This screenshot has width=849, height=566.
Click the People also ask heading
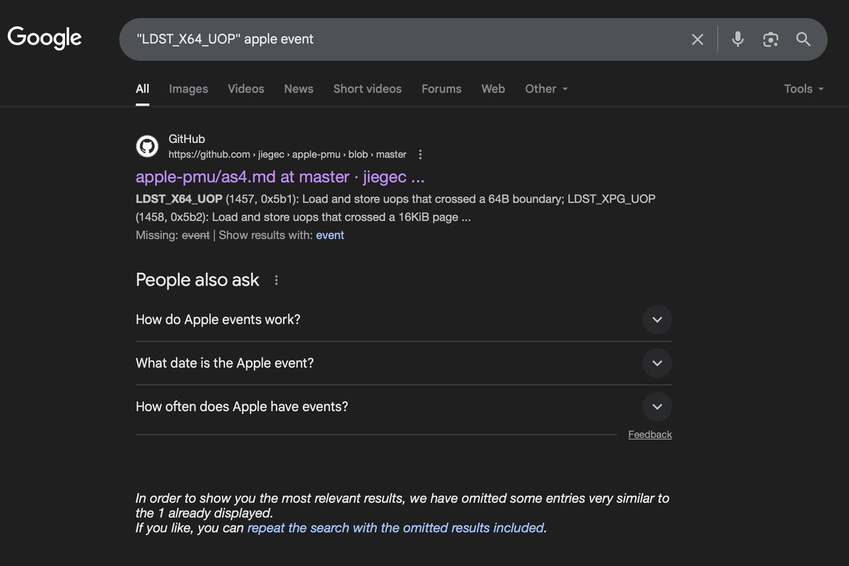[x=197, y=280]
